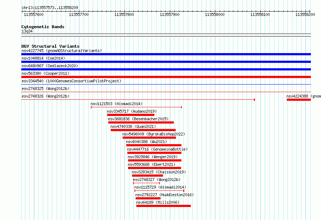
Task: Click the 113558200 ruler position label
Action: (x=305, y=14)
